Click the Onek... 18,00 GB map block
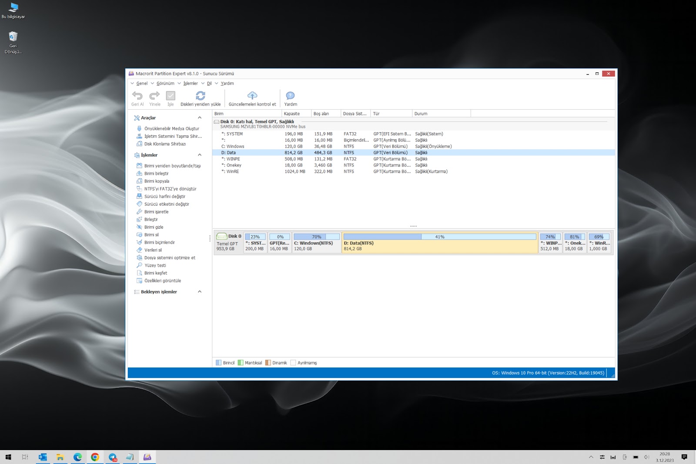Screen dimensions: 696x464 575,243
